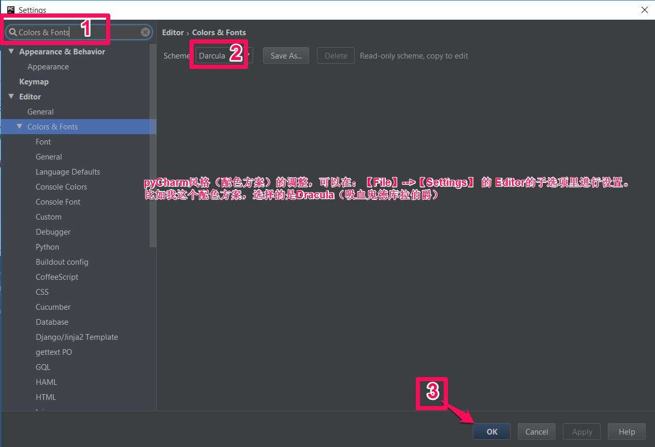The height and width of the screenshot is (447, 655).
Task: Select the Colors & Fonts tree row
Action: [78, 127]
